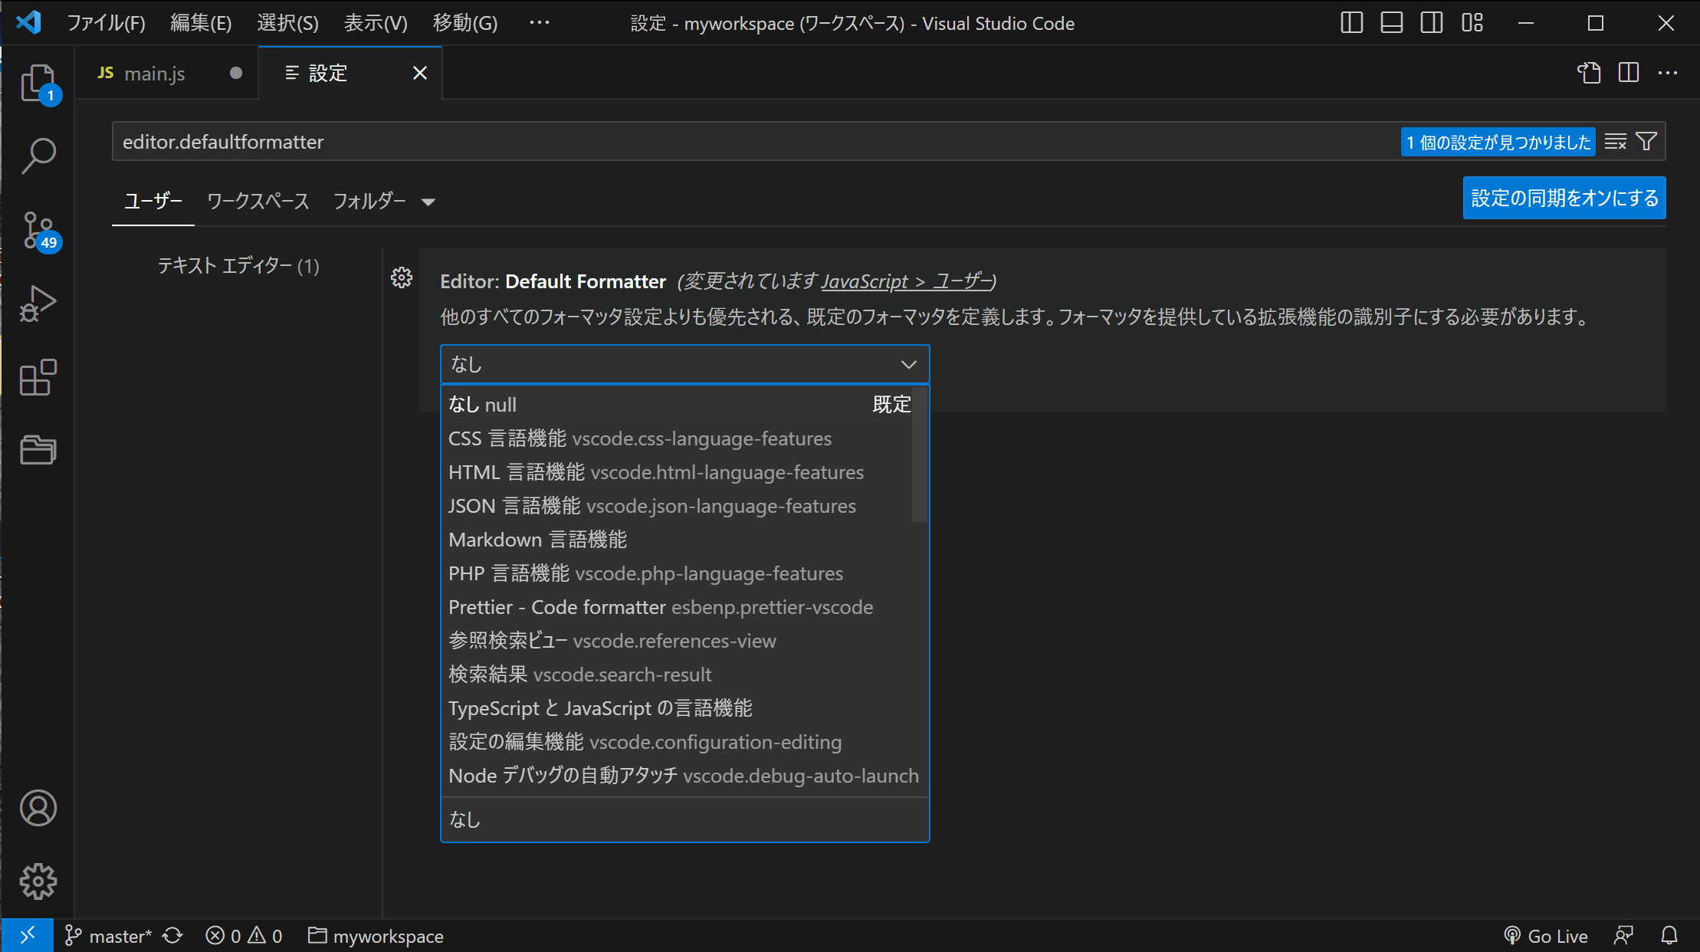Choose Prettier - Code formatter option
The height and width of the screenshot is (952, 1700).
point(684,606)
